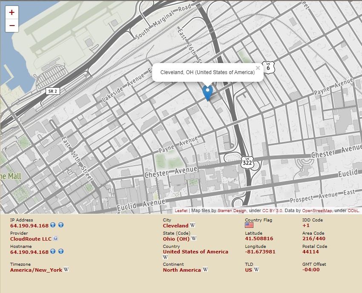
Task: Open Wikipedia icon next to North America
Action: pos(205,270)
